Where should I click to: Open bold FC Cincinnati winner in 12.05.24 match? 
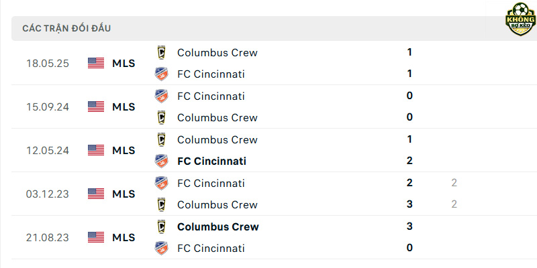tap(211, 161)
